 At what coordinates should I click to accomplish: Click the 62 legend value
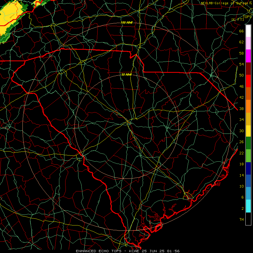[x=241, y=42]
